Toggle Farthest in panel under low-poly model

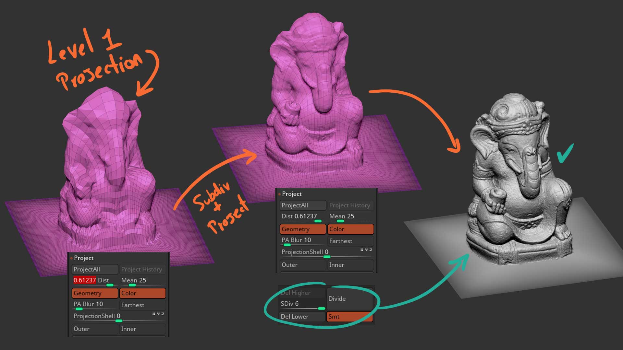click(142, 305)
